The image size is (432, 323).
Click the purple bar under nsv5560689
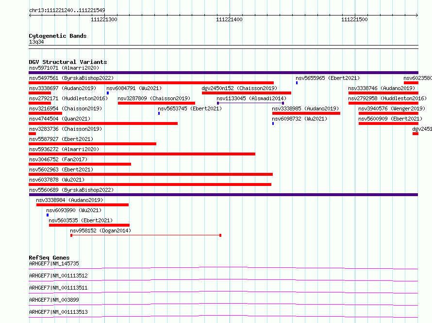point(223,195)
